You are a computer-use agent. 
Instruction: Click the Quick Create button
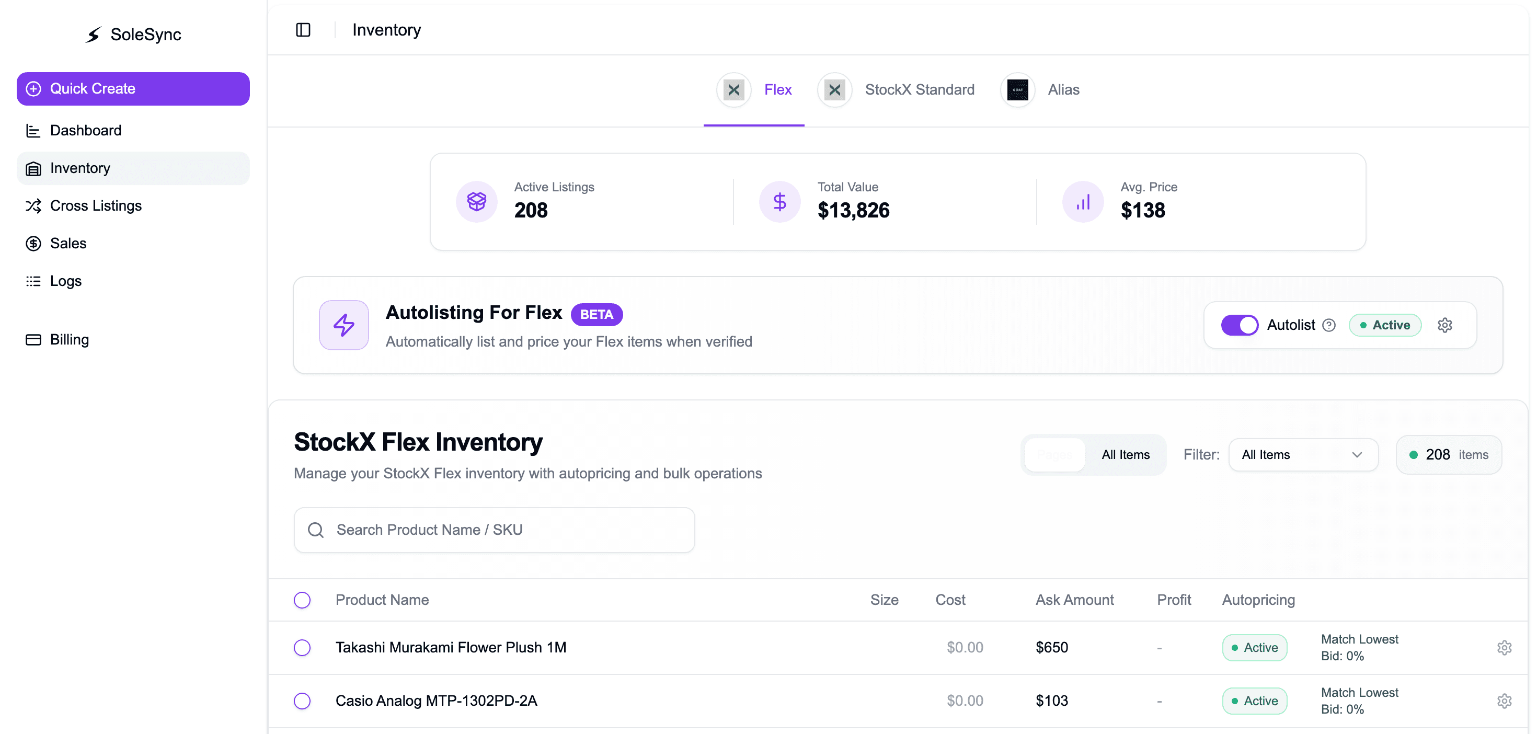[133, 89]
